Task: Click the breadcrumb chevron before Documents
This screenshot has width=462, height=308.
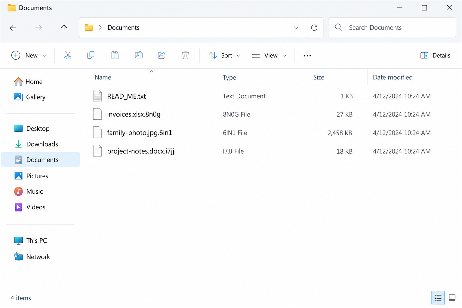Action: click(100, 27)
